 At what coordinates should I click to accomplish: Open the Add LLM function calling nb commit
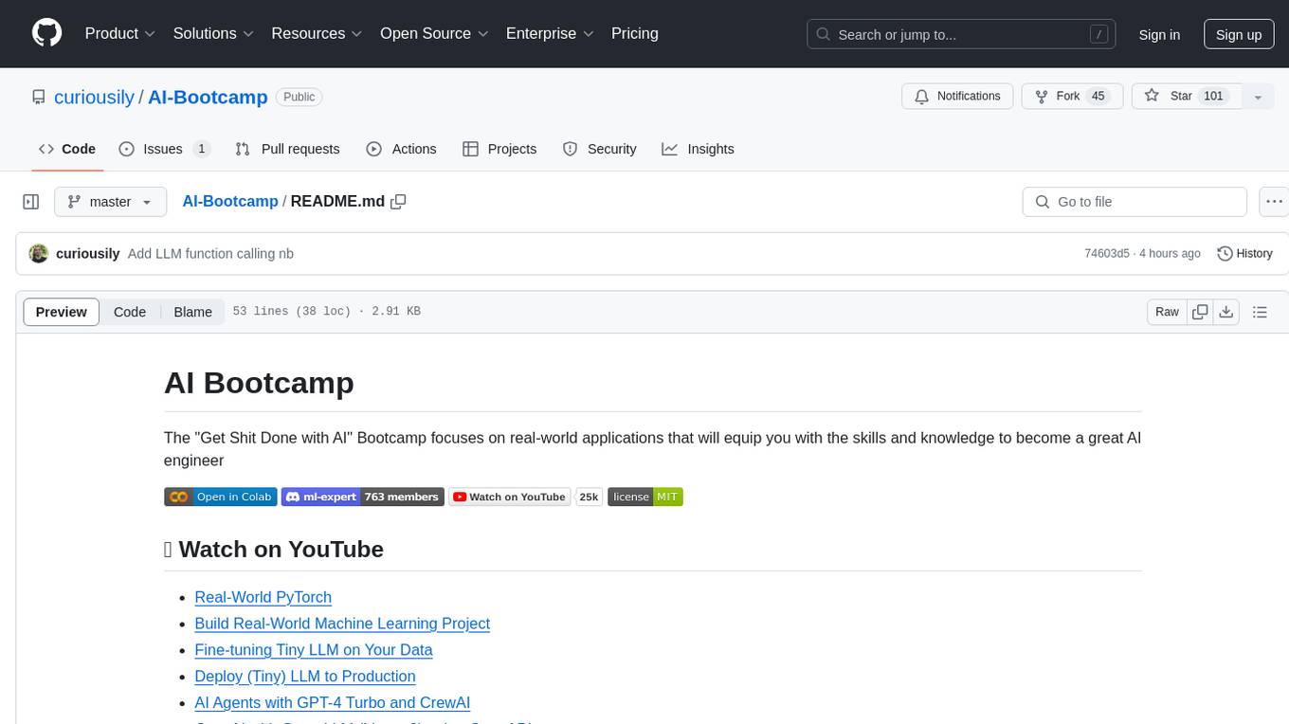click(210, 253)
